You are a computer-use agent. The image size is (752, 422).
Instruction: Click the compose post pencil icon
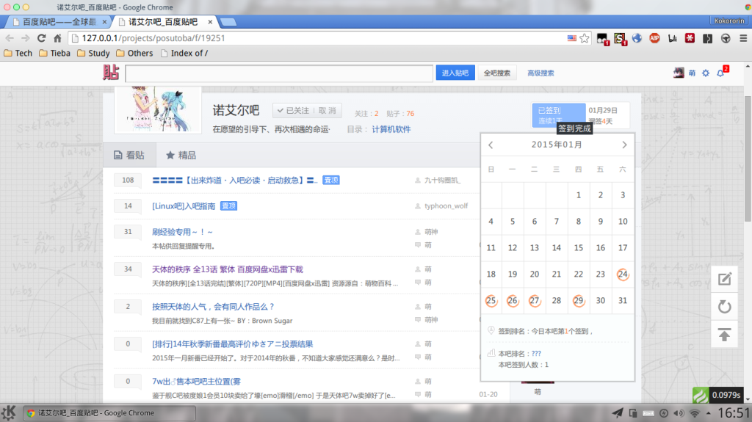pyautogui.click(x=724, y=279)
